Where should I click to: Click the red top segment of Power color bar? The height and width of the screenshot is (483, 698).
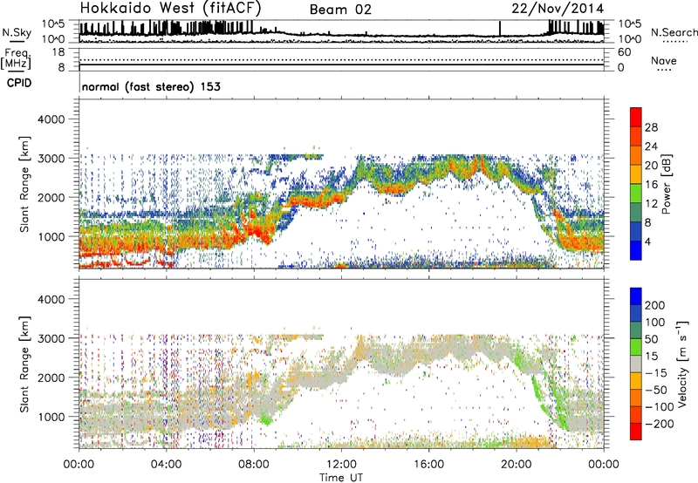point(636,118)
